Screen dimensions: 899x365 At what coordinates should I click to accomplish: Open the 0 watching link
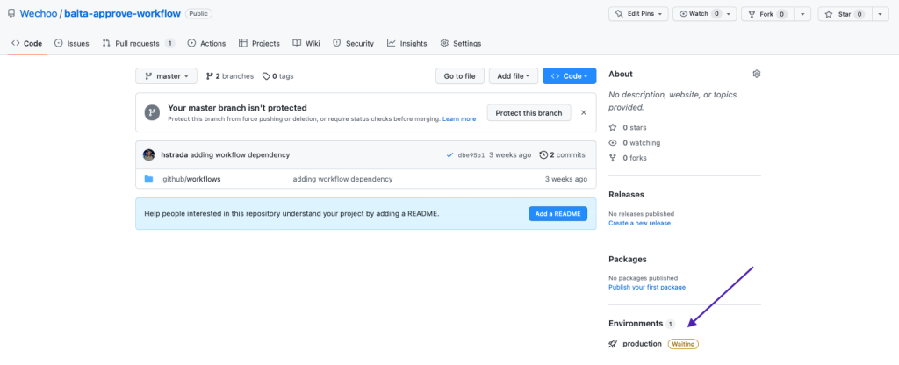pos(634,143)
